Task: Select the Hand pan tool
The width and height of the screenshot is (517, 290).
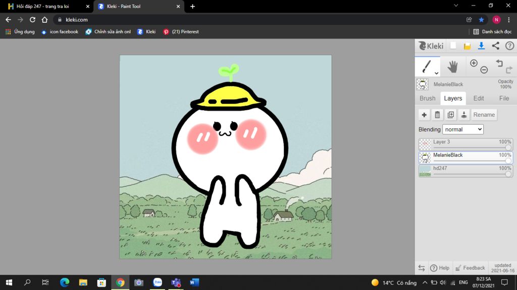Action: tap(453, 66)
